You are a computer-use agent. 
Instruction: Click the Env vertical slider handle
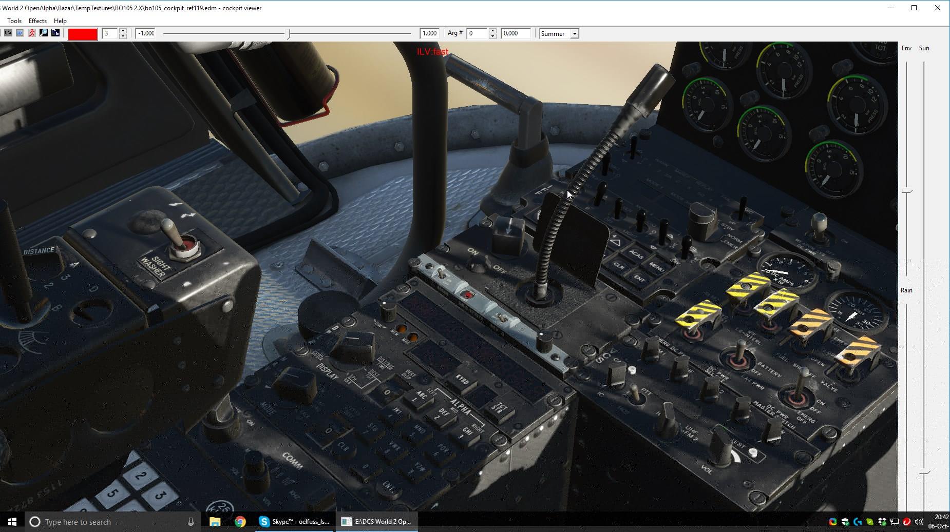(907, 192)
